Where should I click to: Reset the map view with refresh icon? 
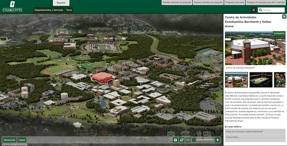click(x=182, y=140)
